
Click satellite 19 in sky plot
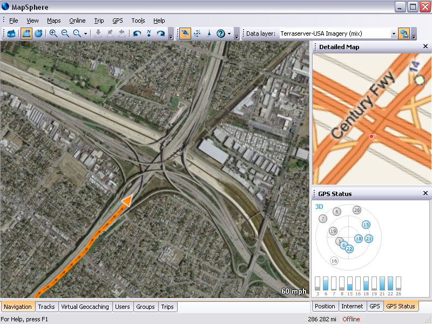(x=333, y=231)
